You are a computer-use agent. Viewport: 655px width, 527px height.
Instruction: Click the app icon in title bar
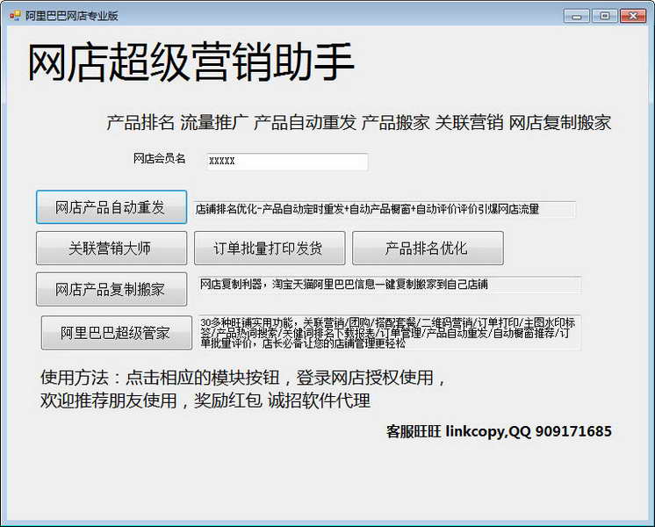pos(15,16)
